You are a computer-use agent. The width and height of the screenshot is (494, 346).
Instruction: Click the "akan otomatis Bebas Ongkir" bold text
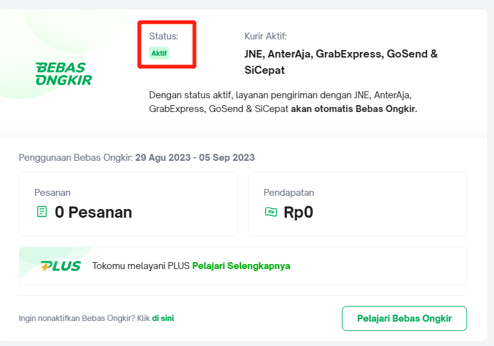tap(354, 109)
